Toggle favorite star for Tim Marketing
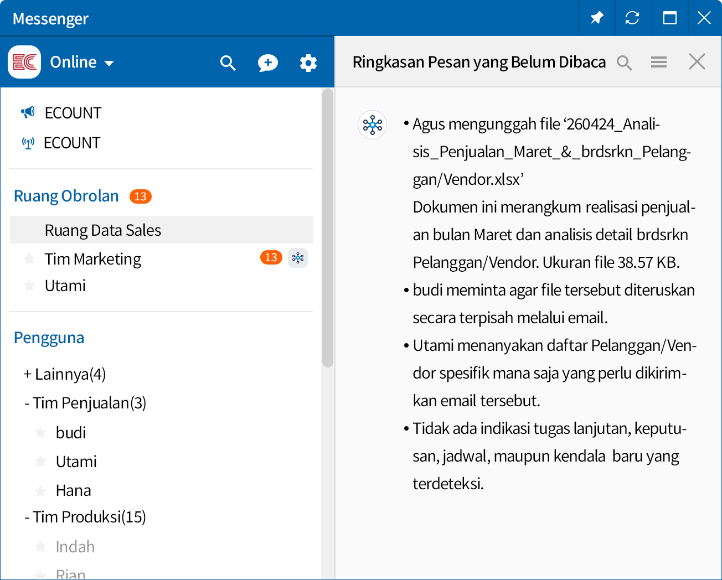The image size is (722, 580). click(29, 258)
